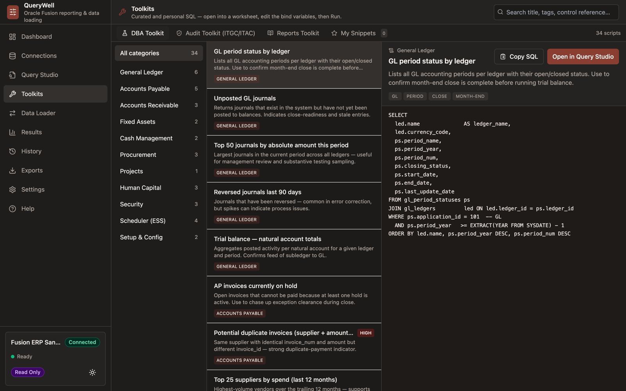Filter by General Ledger category
626x391 pixels.
pyautogui.click(x=159, y=72)
